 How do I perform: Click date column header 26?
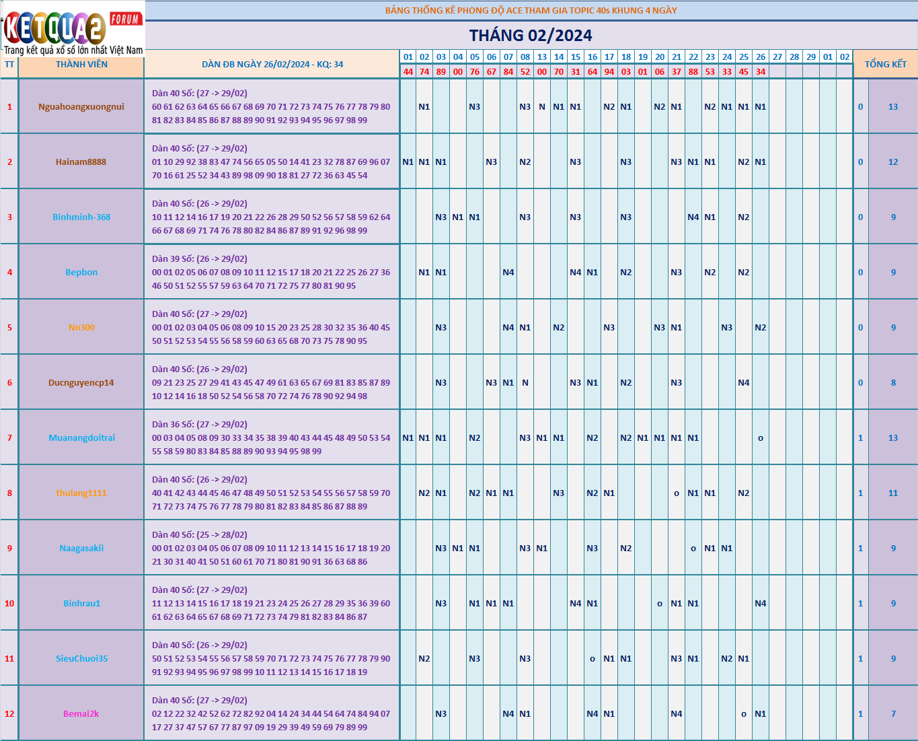pos(761,57)
